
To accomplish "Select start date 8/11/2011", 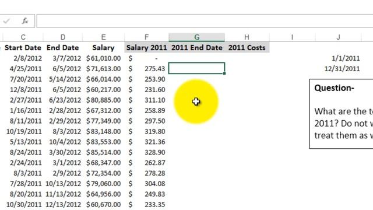I will 23,121.
